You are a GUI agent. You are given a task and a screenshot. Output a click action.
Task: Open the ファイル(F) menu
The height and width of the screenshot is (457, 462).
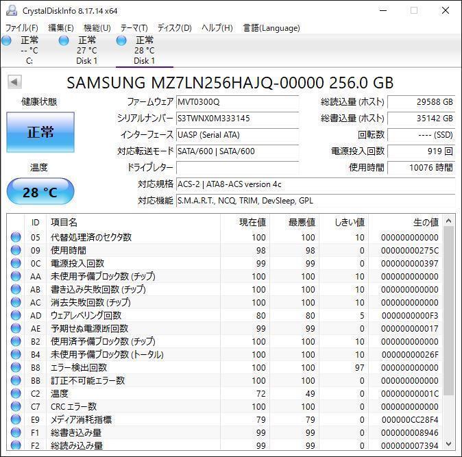(22, 28)
